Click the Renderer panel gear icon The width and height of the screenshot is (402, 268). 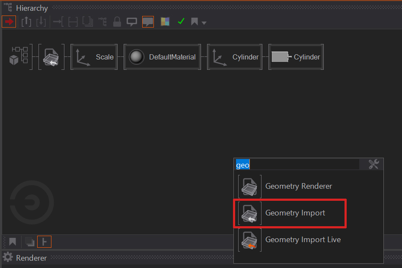click(x=8, y=258)
